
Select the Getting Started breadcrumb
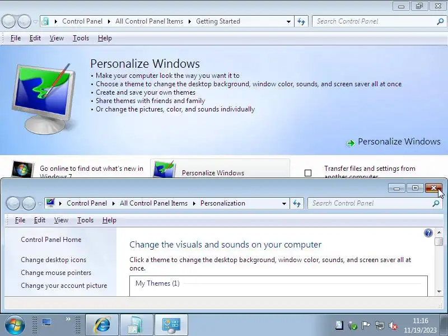tap(218, 21)
